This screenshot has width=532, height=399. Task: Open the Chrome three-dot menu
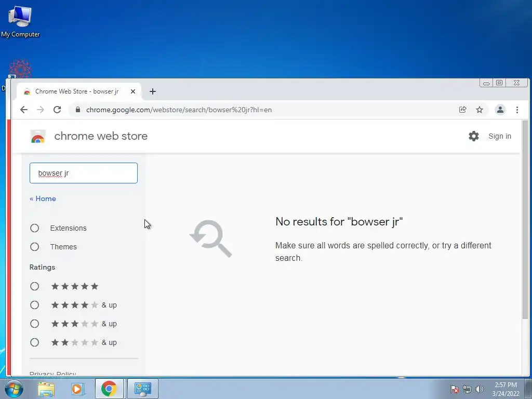pos(517,110)
